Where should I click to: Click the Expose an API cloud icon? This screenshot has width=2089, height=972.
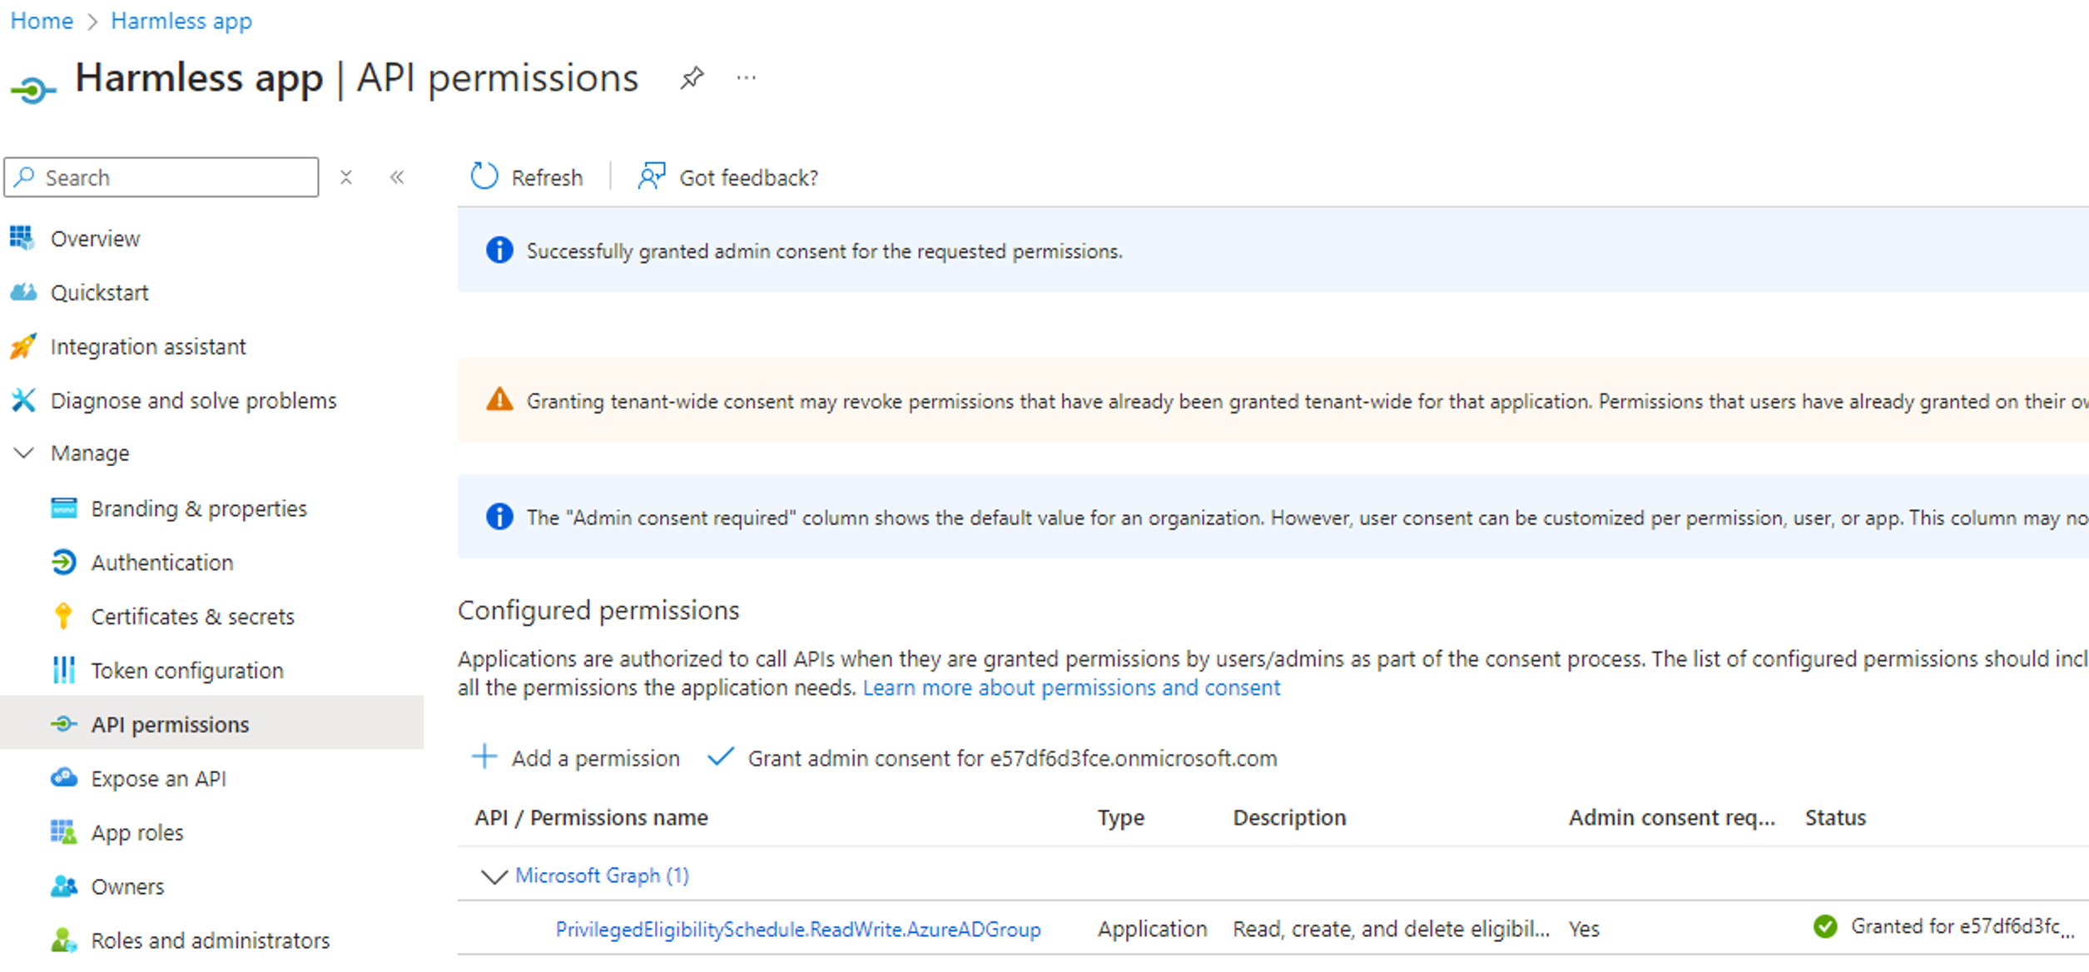[63, 778]
